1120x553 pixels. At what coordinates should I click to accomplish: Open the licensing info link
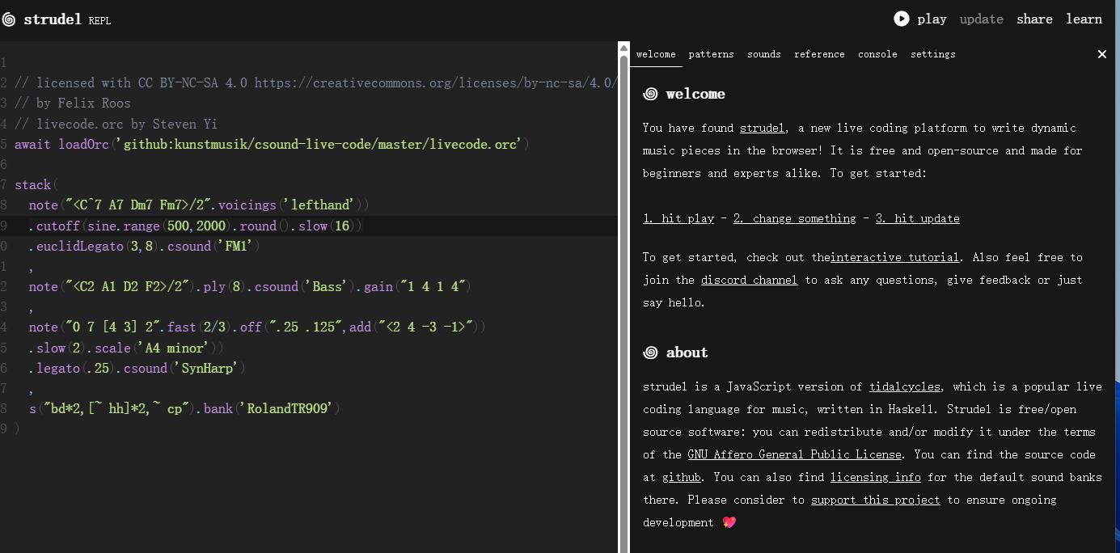click(875, 477)
